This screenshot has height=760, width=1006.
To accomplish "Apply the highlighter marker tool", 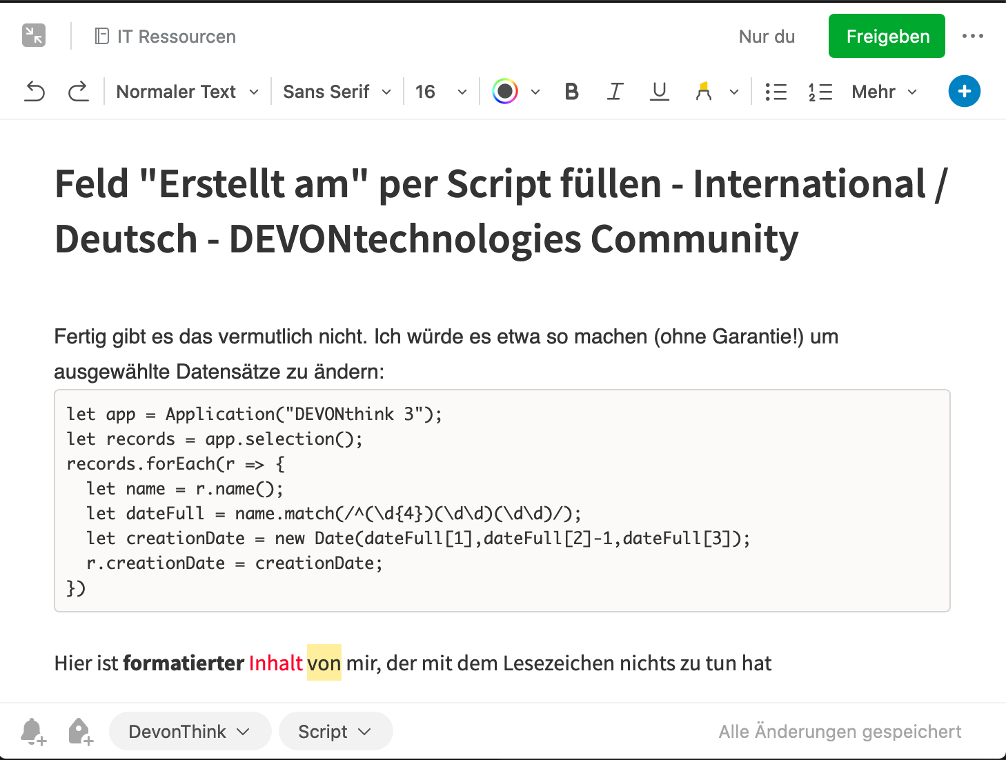I will (x=703, y=91).
